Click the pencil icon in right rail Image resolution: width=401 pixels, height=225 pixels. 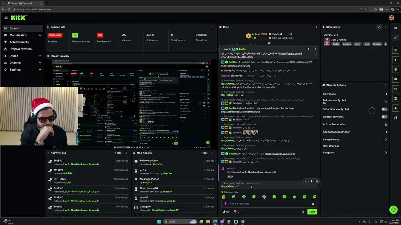396,38
